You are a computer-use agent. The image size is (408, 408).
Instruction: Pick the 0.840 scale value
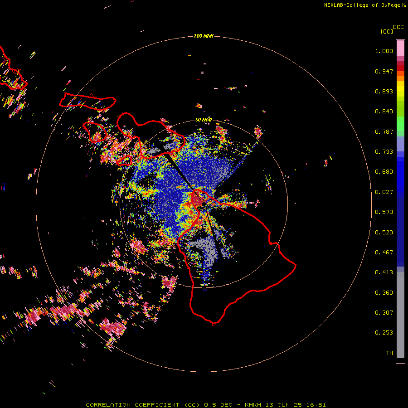click(384, 112)
